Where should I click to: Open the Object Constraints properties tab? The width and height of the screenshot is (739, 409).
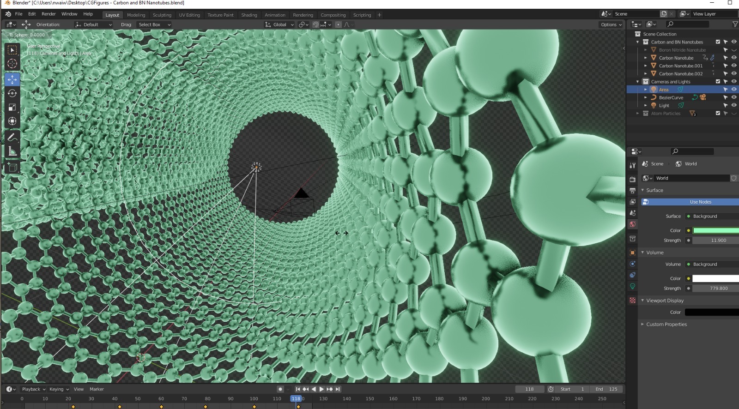click(x=632, y=275)
